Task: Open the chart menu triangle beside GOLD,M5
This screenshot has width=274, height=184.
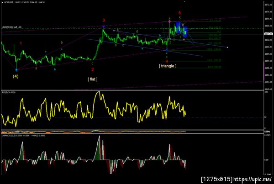Action: click(x=2, y=2)
